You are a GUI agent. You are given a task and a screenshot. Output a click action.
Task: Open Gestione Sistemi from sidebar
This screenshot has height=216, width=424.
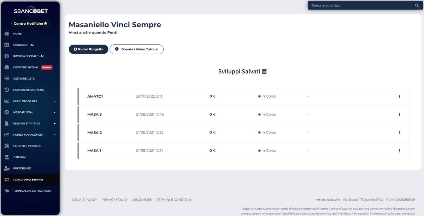[25, 67]
